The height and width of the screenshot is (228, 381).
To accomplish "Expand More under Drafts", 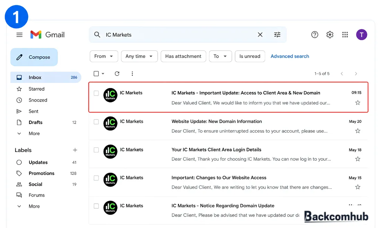I will click(x=28, y=133).
